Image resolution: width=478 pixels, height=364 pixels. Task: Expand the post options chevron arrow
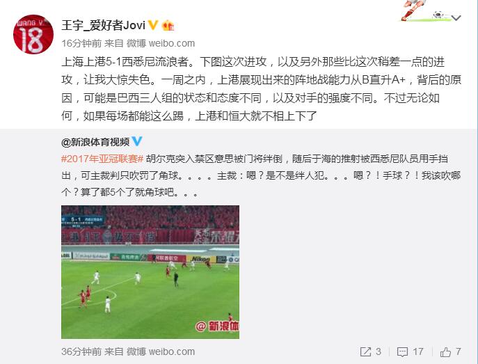point(456,18)
